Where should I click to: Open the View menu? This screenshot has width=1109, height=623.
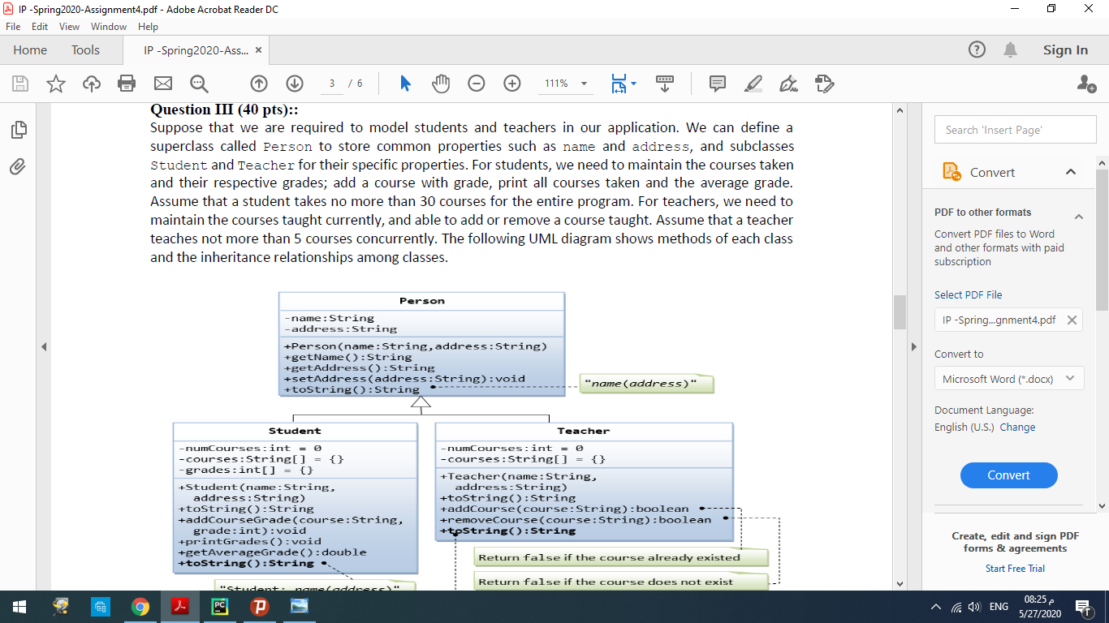click(x=70, y=27)
